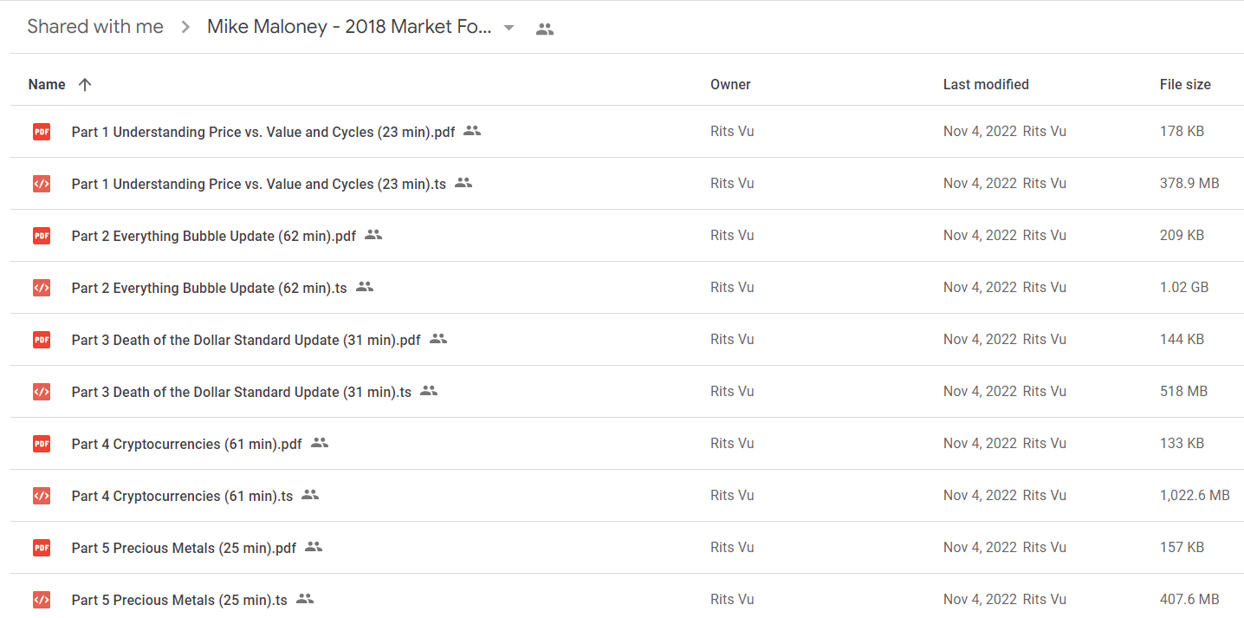Click code file icon for Part 1 .ts file
This screenshot has width=1244, height=618.
(x=42, y=184)
